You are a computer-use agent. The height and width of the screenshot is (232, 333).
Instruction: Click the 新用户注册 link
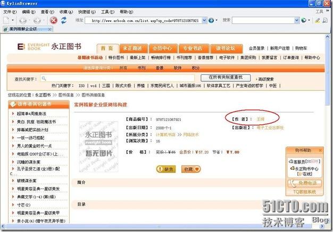coord(280,48)
